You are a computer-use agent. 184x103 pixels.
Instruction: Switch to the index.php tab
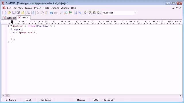coord(9,18)
